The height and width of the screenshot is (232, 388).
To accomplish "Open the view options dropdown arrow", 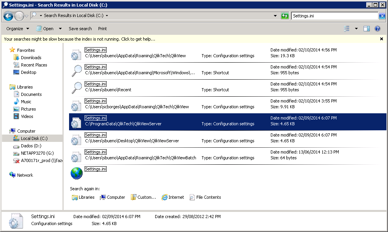I will coord(356,29).
